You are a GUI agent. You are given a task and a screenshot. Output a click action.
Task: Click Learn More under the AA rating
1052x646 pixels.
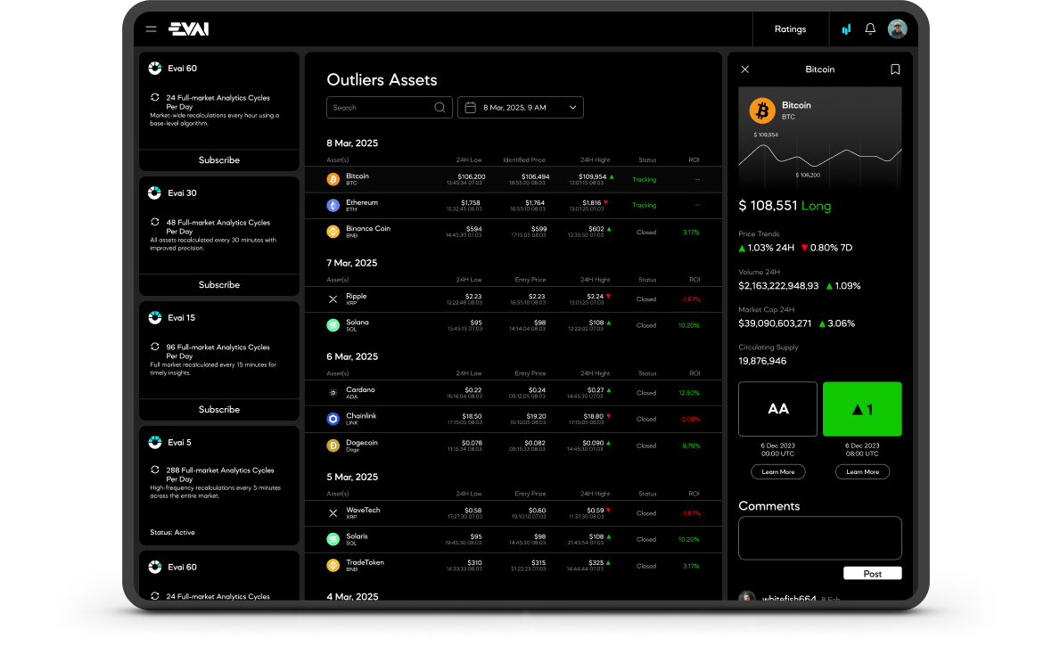pyautogui.click(x=777, y=471)
